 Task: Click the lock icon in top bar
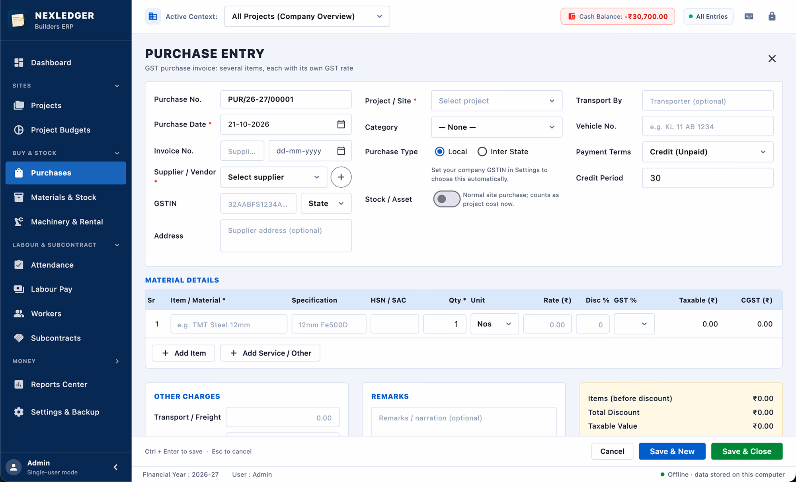point(772,16)
